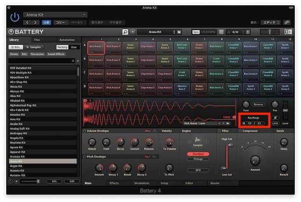Open the エディタ view dropdown
Screen dimensions: 301x202
[x=271, y=22]
